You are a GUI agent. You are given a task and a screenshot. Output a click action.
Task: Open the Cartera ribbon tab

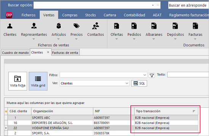pos(110,15)
